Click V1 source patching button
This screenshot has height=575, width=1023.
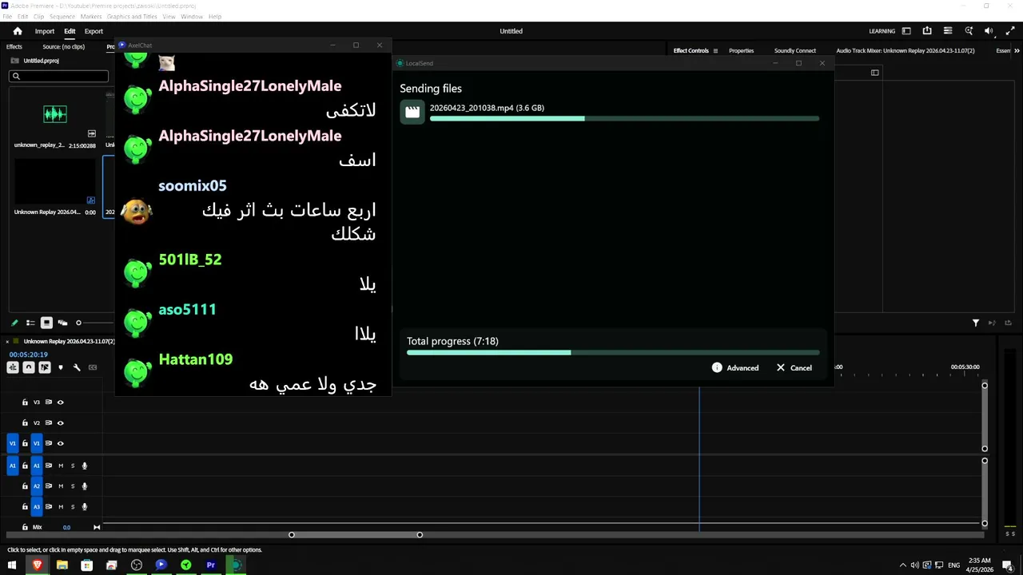tap(13, 443)
